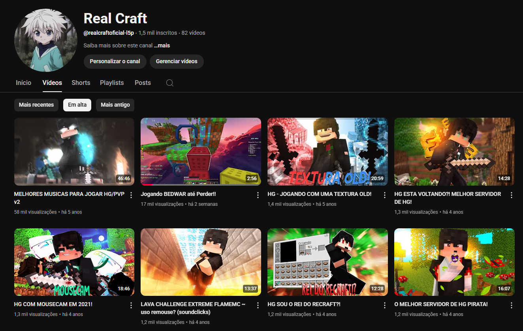The image size is (523, 331).
Task: Play the REI DO RECRAFT thumbnail
Action: [x=327, y=262]
